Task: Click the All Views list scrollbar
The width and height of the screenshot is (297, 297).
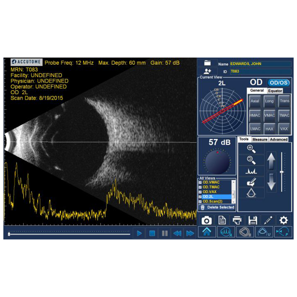Action: [x=234, y=192]
